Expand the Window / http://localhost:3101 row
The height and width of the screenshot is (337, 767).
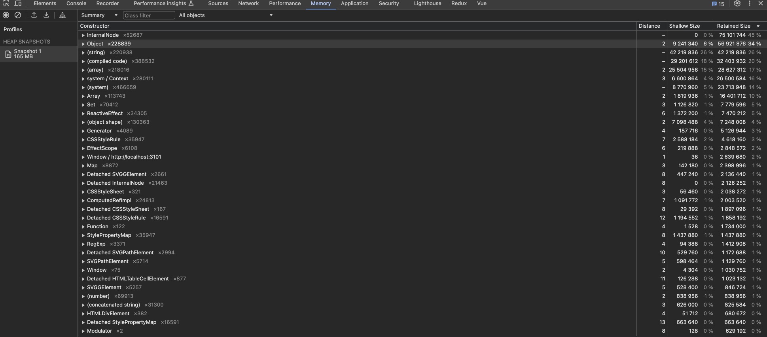(83, 157)
